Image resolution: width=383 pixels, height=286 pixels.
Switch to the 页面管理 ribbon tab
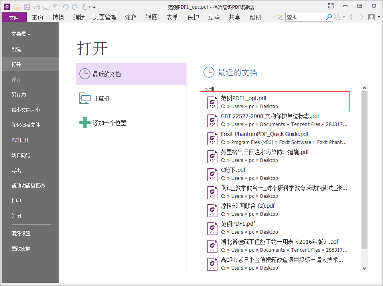(x=105, y=17)
